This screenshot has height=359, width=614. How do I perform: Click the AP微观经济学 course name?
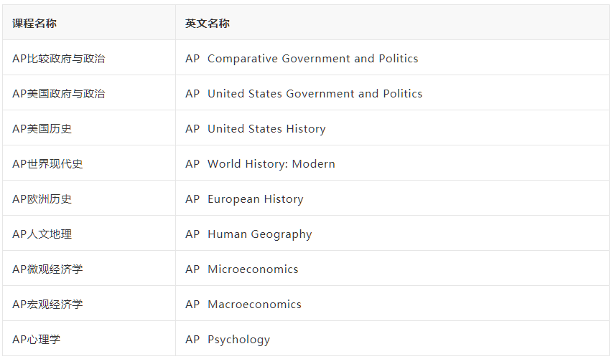click(47, 269)
